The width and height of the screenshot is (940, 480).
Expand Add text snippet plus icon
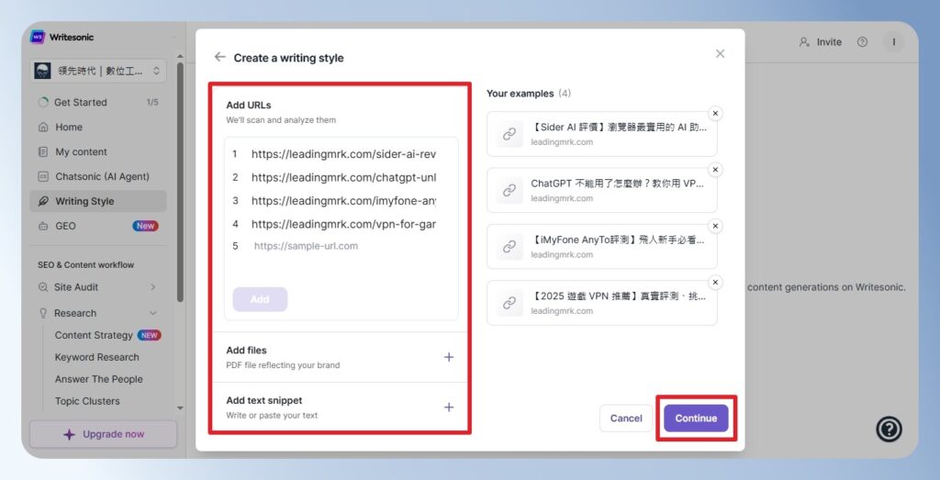pos(448,407)
